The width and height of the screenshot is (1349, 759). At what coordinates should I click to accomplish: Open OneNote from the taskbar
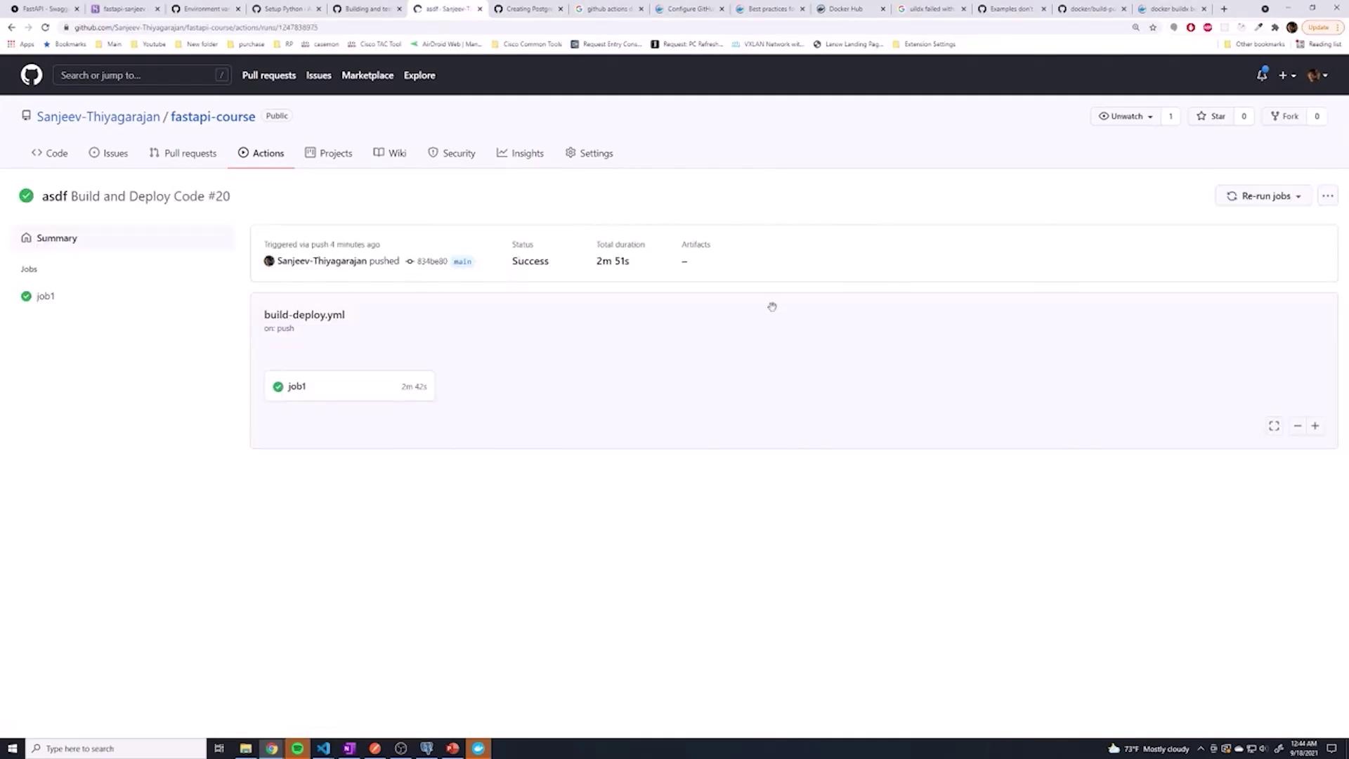click(x=349, y=748)
